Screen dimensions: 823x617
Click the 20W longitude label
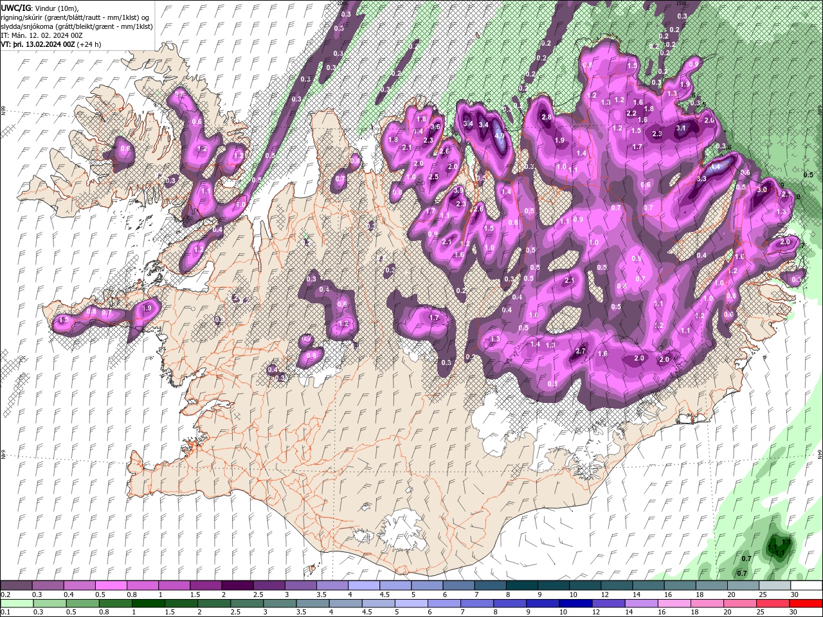341,3
